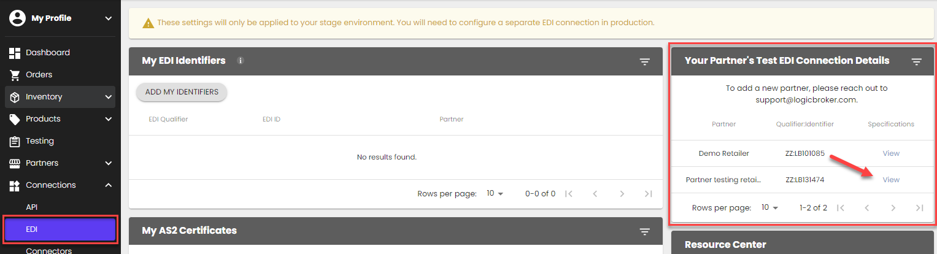Click the Products tag icon
The width and height of the screenshot is (937, 254).
click(15, 119)
